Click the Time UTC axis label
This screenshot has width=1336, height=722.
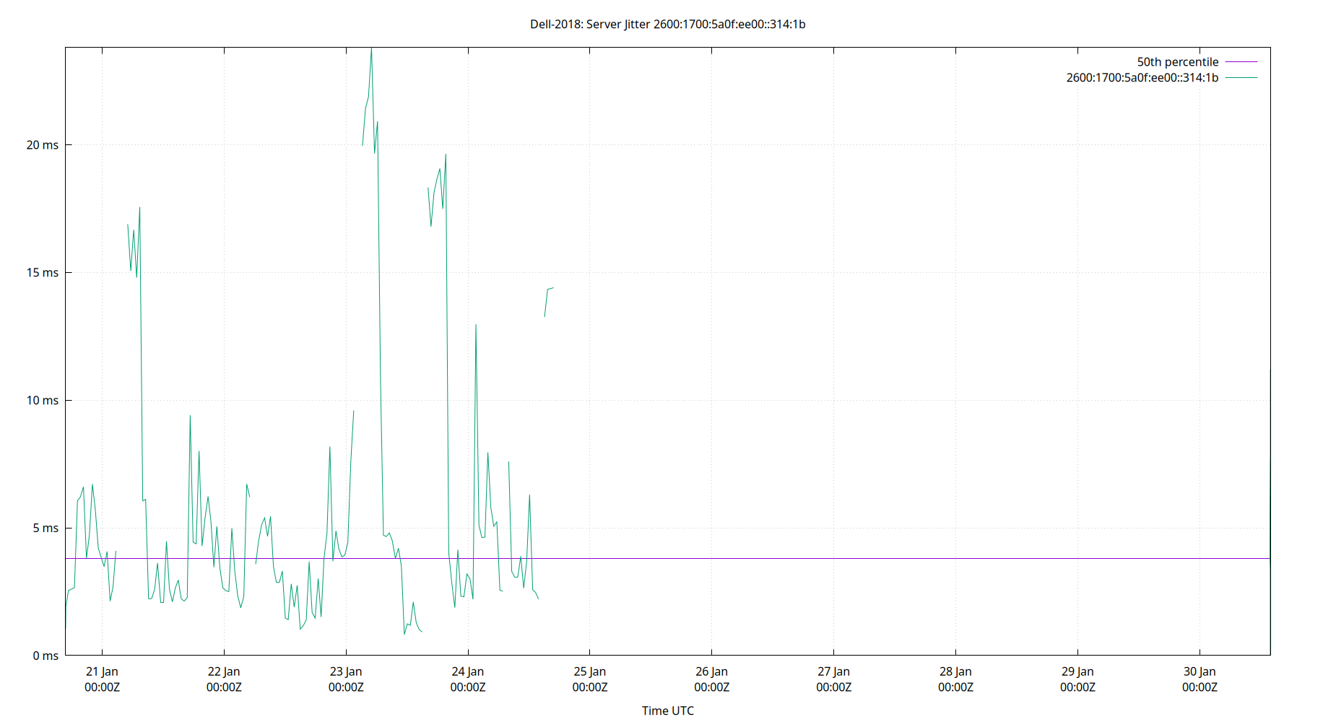pyautogui.click(x=667, y=710)
